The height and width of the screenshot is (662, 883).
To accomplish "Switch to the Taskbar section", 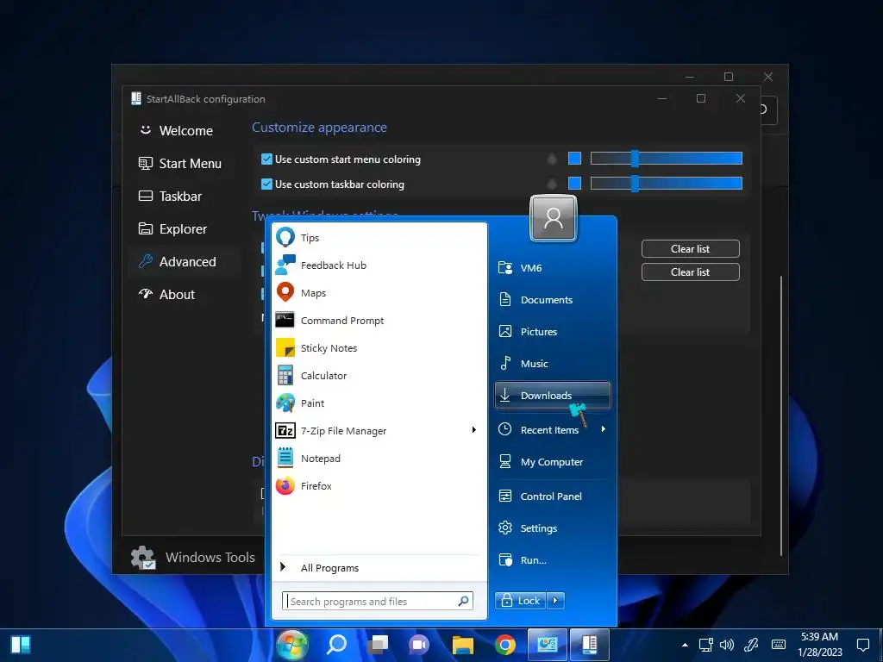I will pyautogui.click(x=180, y=197).
